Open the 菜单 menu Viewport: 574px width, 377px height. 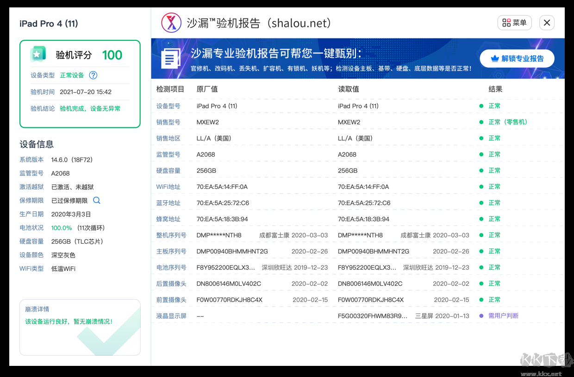click(x=514, y=22)
